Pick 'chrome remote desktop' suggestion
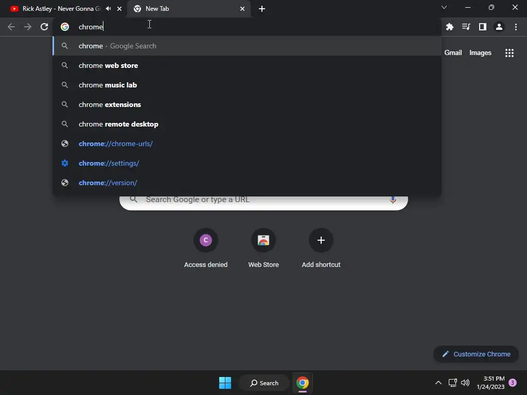The image size is (527, 395). 247,124
